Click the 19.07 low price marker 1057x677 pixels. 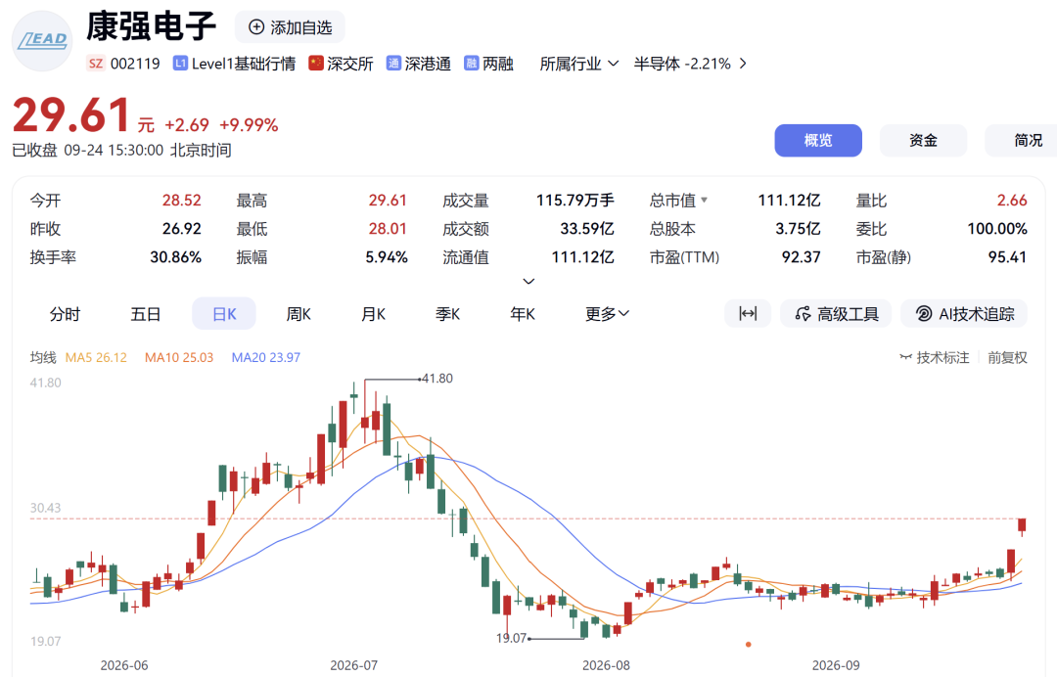click(x=511, y=638)
